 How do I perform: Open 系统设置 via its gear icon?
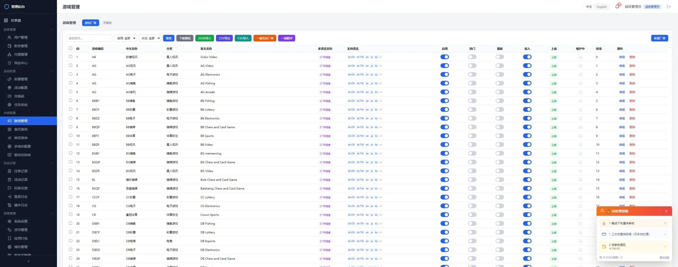click(10, 221)
